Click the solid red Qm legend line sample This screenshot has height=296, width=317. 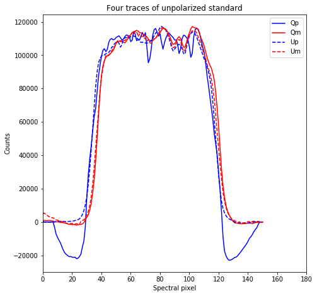point(279,33)
